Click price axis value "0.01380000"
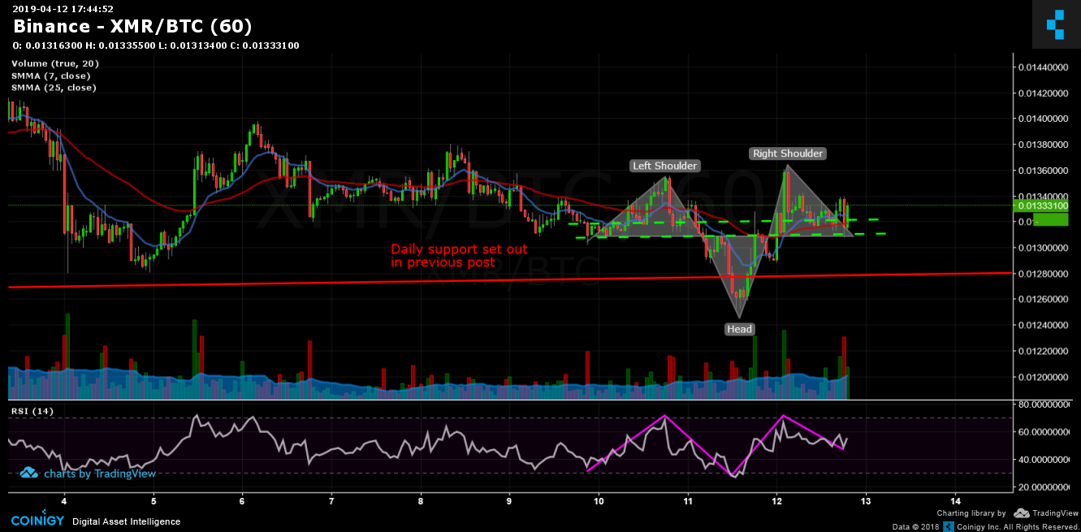The height and width of the screenshot is (532, 1081). coord(1044,145)
